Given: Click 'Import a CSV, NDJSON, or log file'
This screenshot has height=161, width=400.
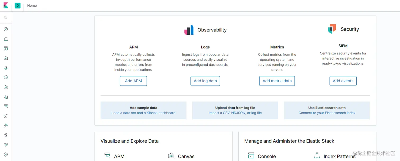Looking at the screenshot, I should (x=235, y=113).
